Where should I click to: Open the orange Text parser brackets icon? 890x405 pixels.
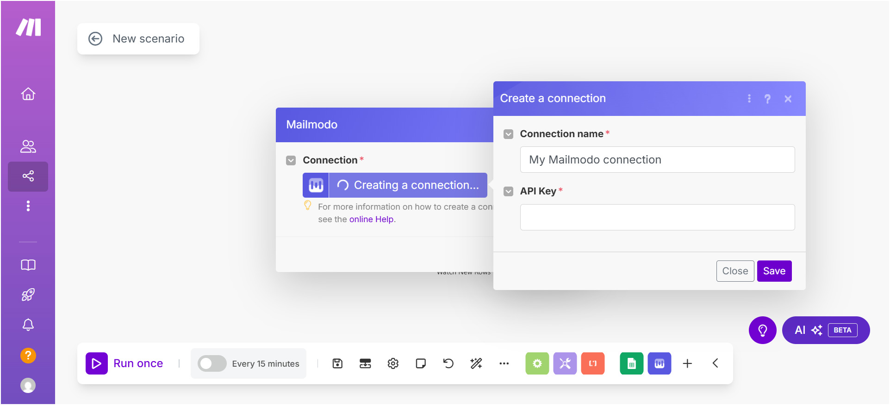point(593,363)
